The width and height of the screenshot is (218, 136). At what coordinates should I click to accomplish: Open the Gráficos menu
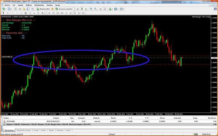click(29, 5)
